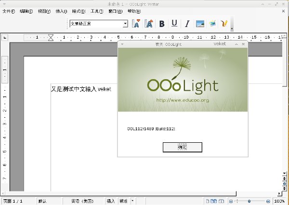Screen dimensions: 289x205
Task: Open the font name dropdown arrow
Action: click(x=125, y=24)
